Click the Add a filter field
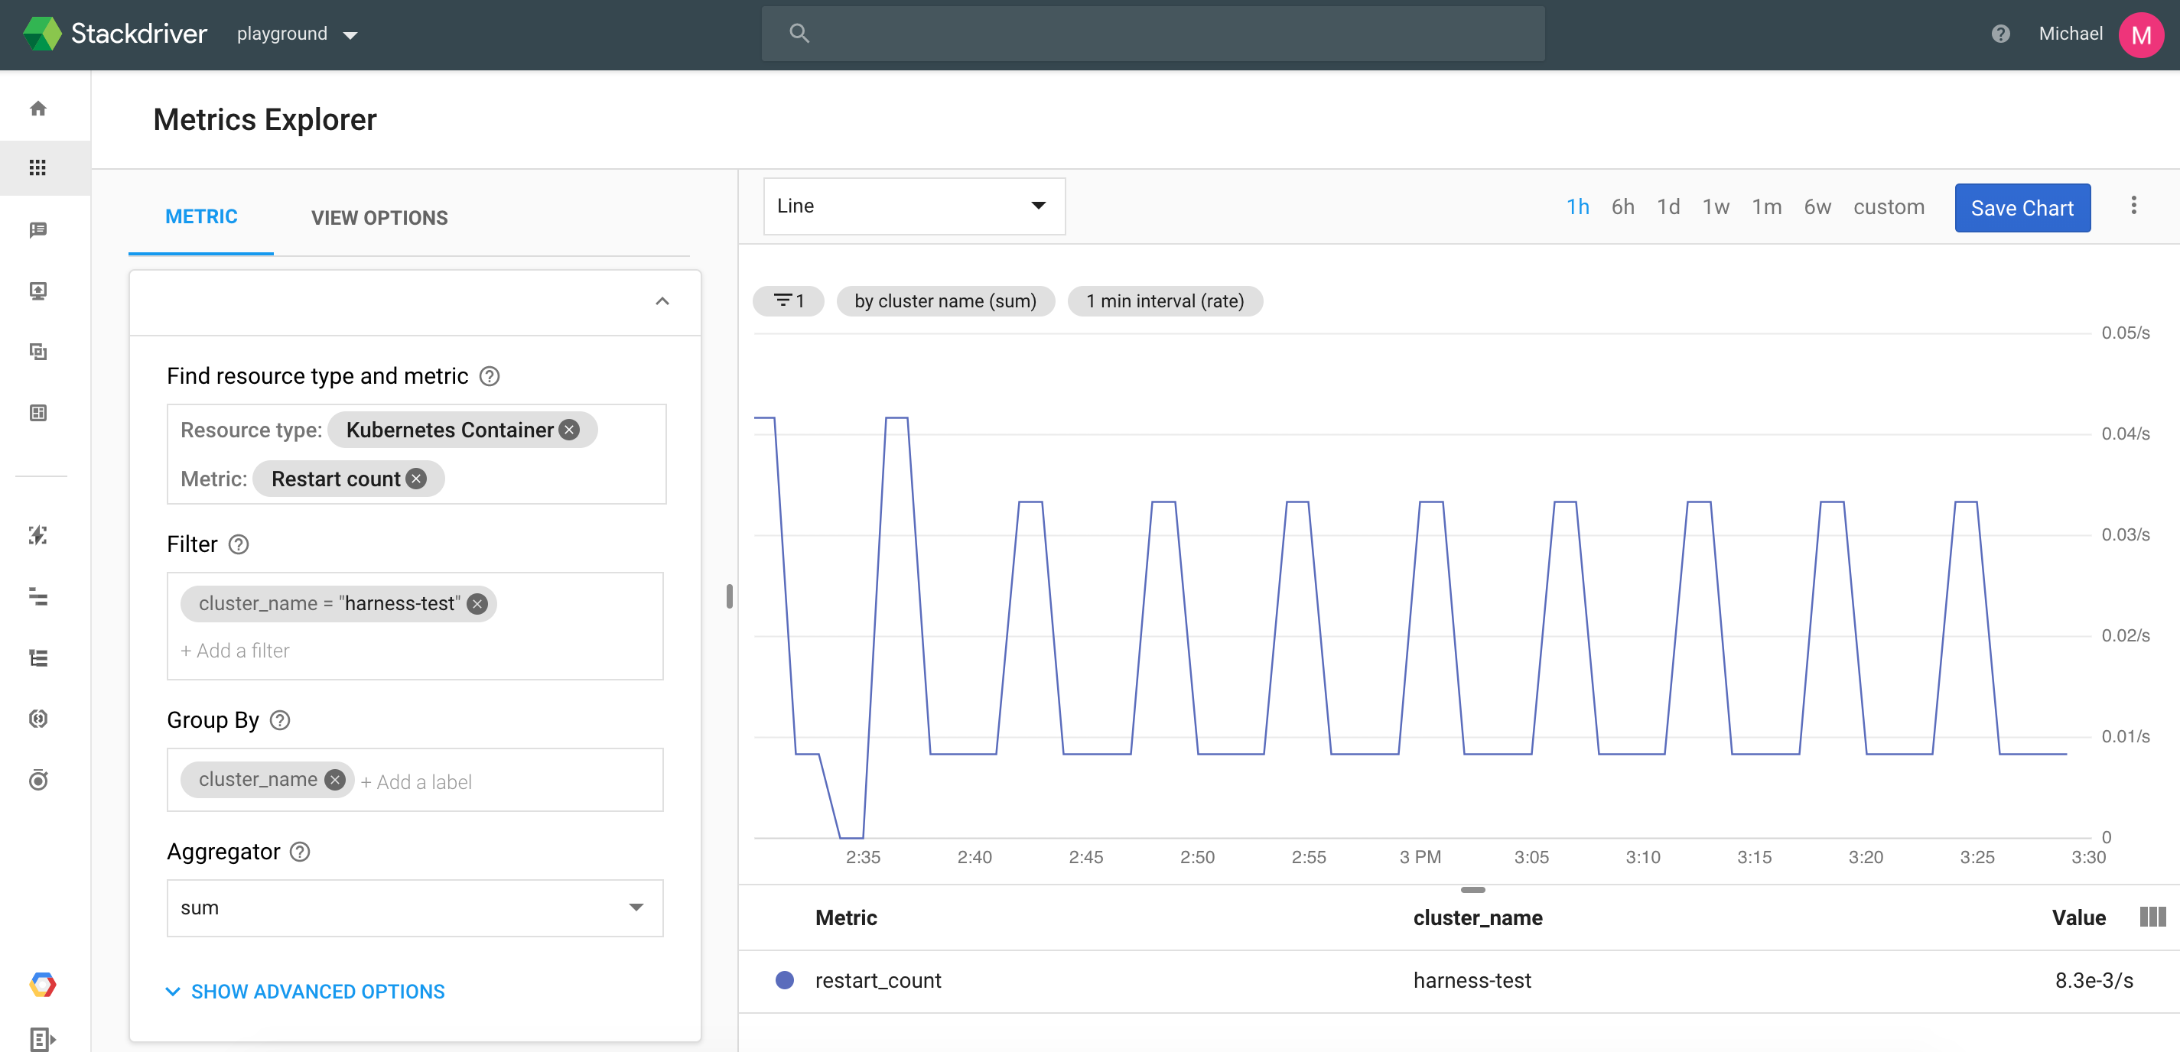 (x=236, y=651)
